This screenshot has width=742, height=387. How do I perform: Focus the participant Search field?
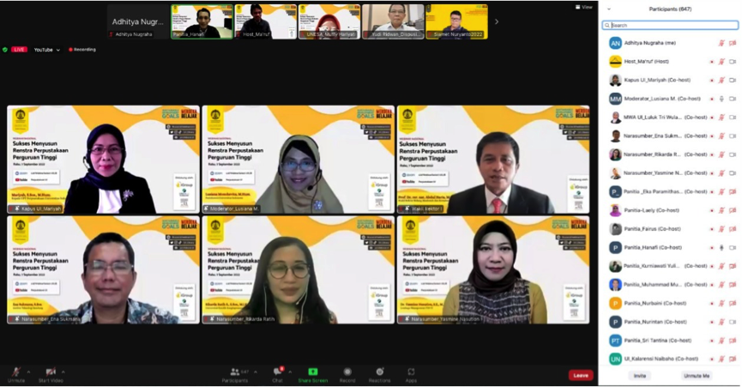(670, 26)
